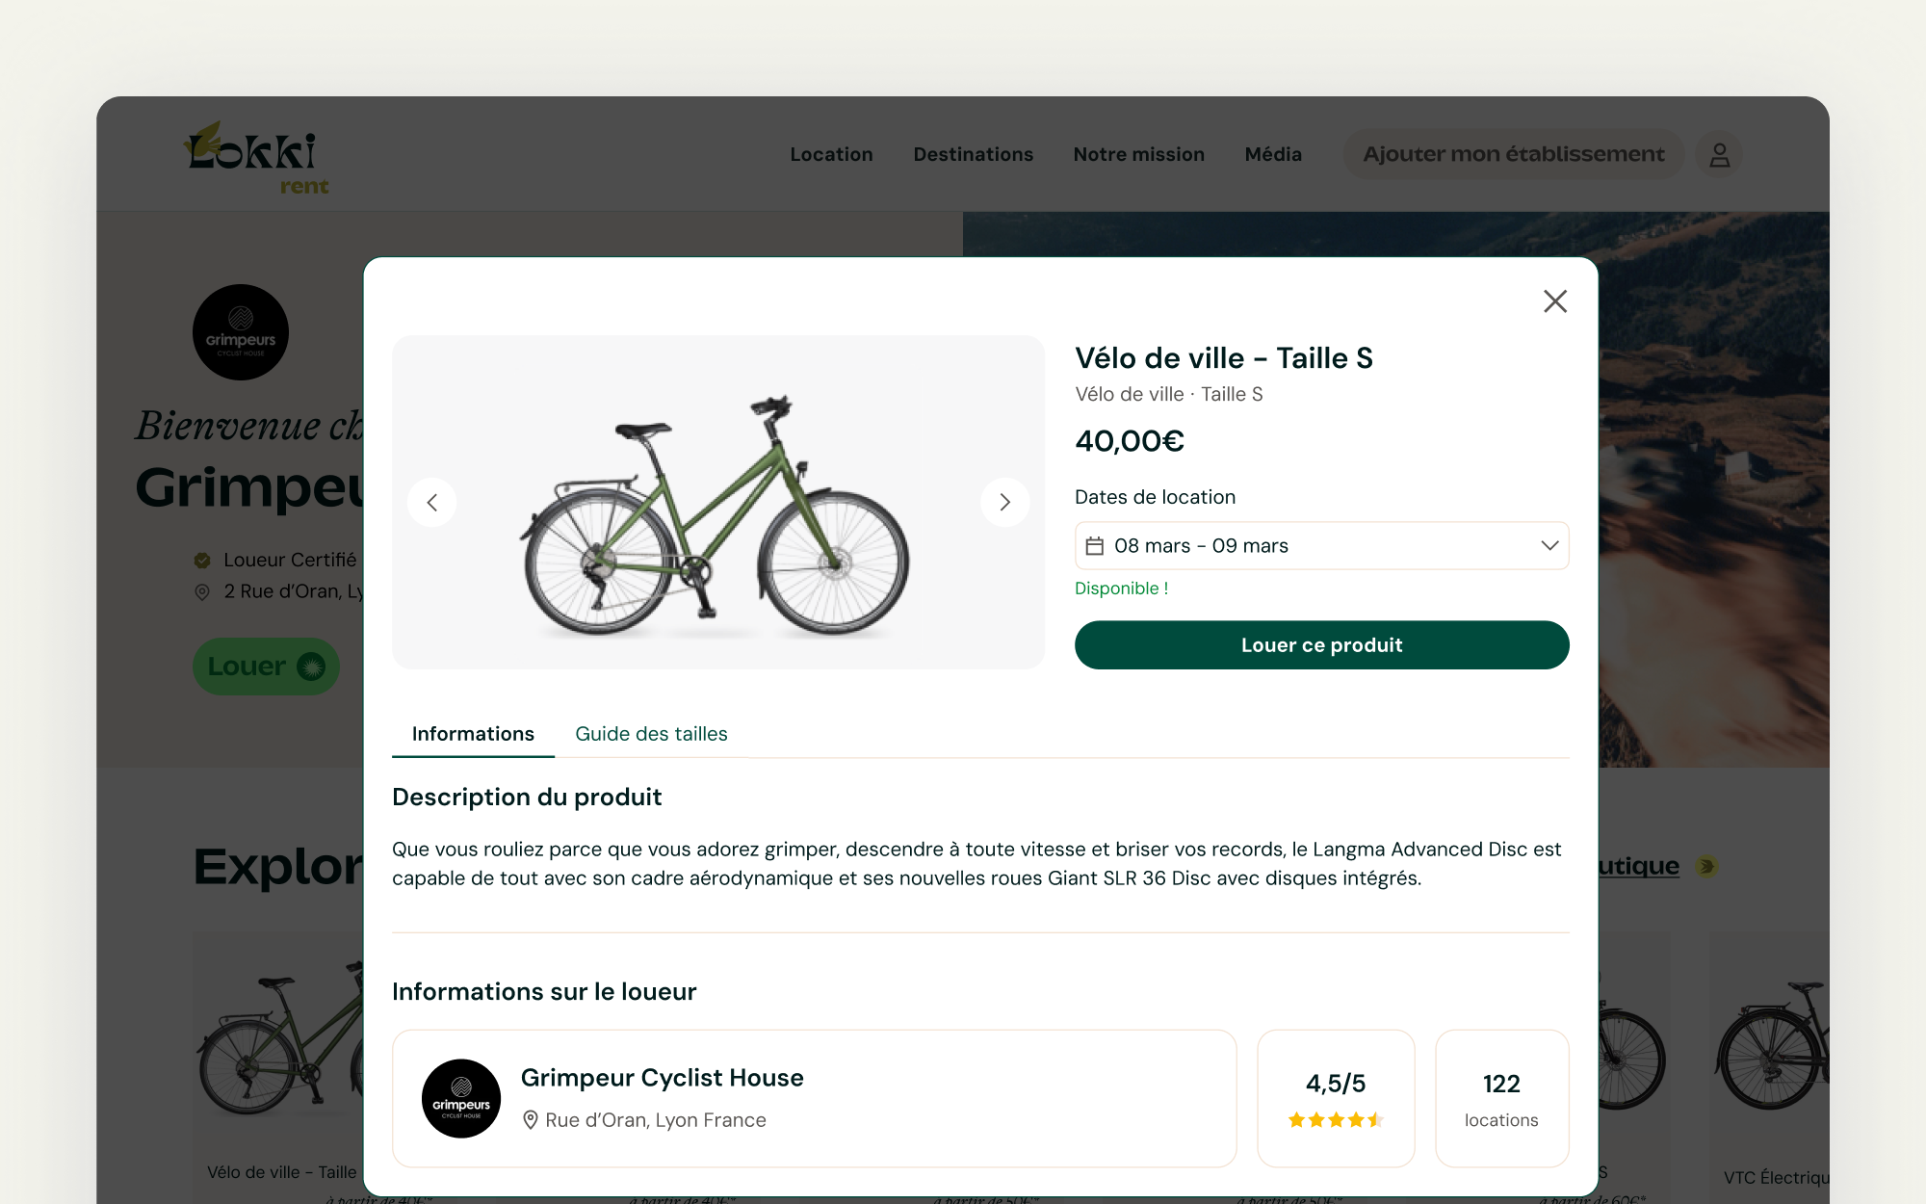Click the Louer ce produit button

click(1321, 645)
